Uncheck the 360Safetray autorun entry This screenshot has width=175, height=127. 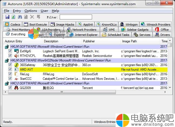tap(10, 65)
